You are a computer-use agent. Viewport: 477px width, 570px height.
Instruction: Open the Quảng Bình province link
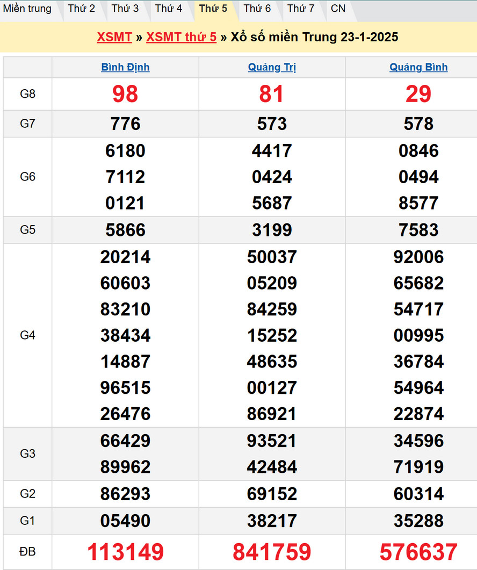point(418,68)
